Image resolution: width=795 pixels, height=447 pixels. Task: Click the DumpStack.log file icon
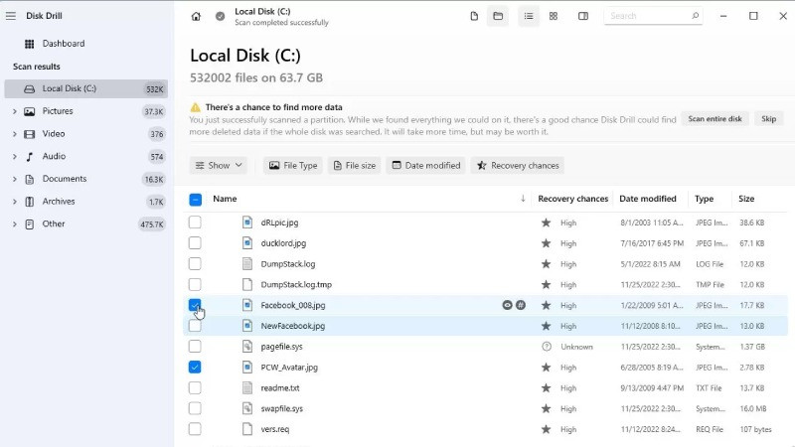(x=246, y=264)
